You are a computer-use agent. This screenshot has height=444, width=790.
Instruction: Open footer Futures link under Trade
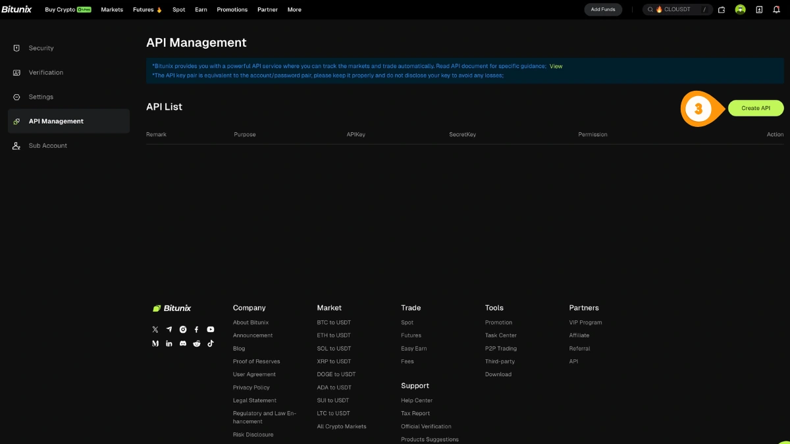(411, 335)
